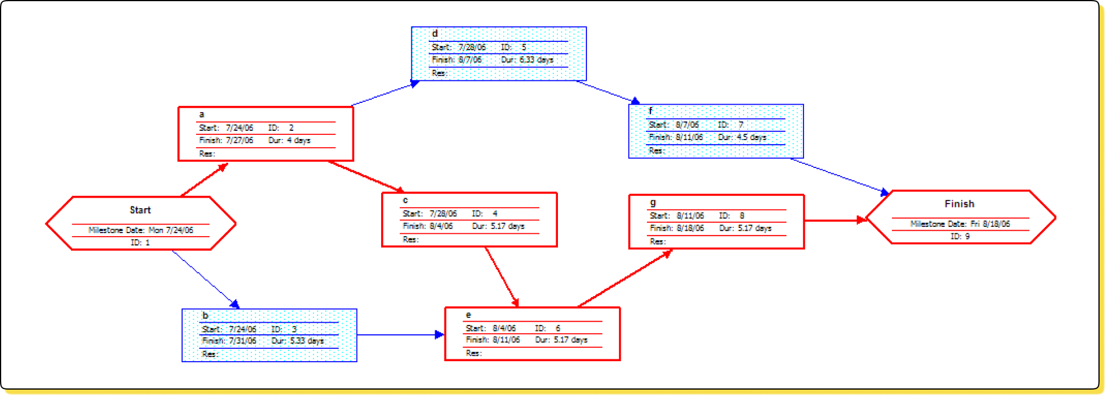Click the ID 3 field in task b
Image resolution: width=1106 pixels, height=396 pixels.
[x=284, y=329]
